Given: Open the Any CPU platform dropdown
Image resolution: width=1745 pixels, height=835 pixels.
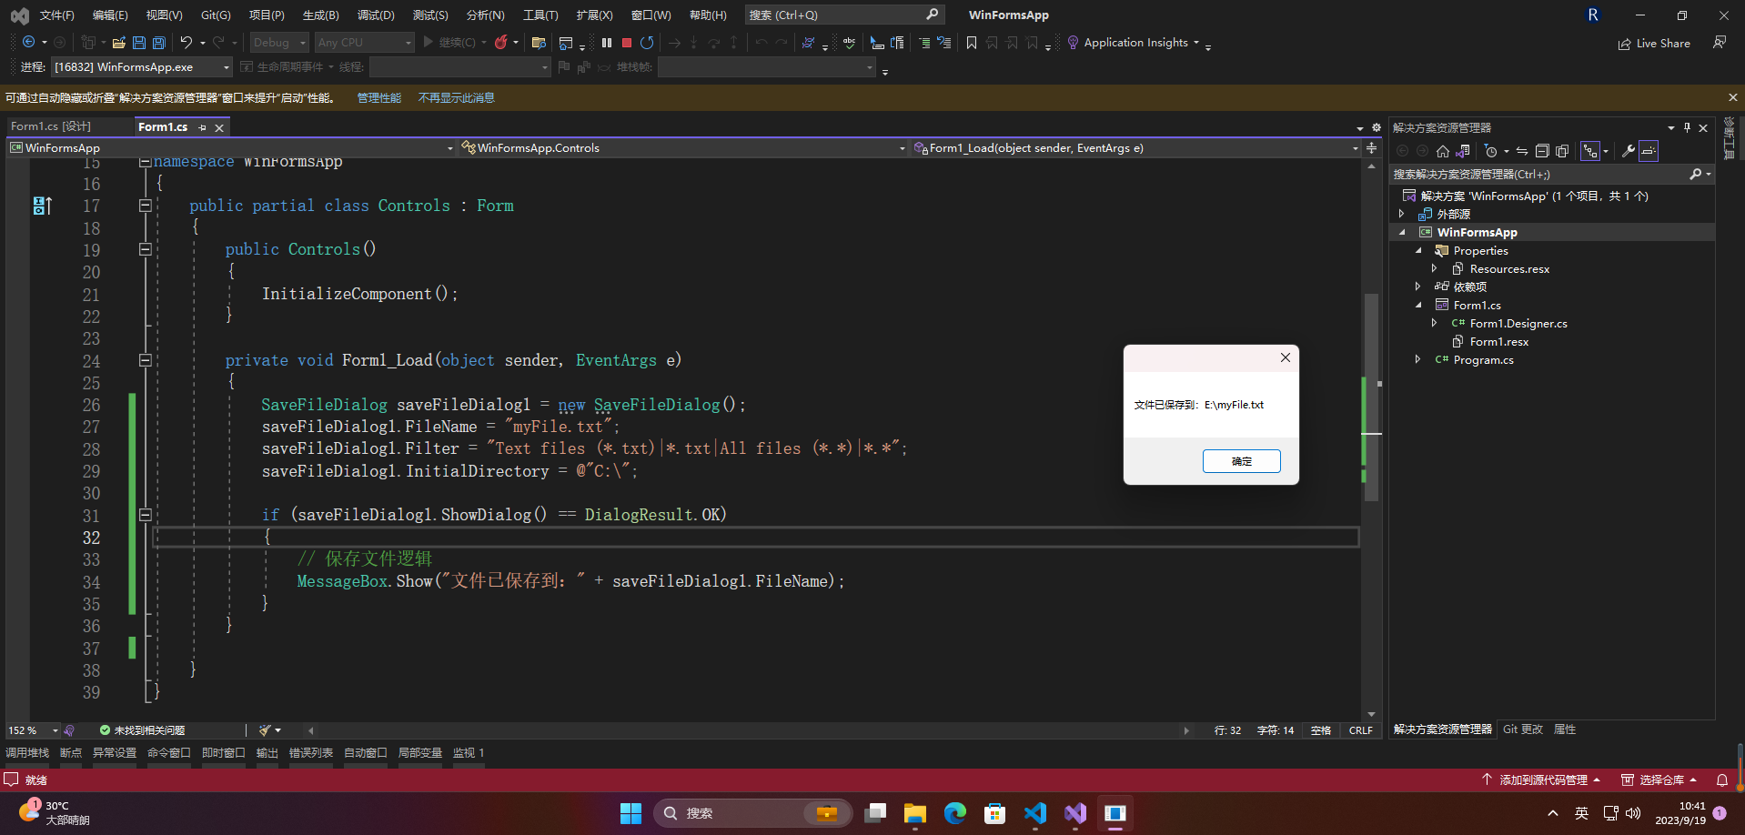Looking at the screenshot, I should pos(364,43).
